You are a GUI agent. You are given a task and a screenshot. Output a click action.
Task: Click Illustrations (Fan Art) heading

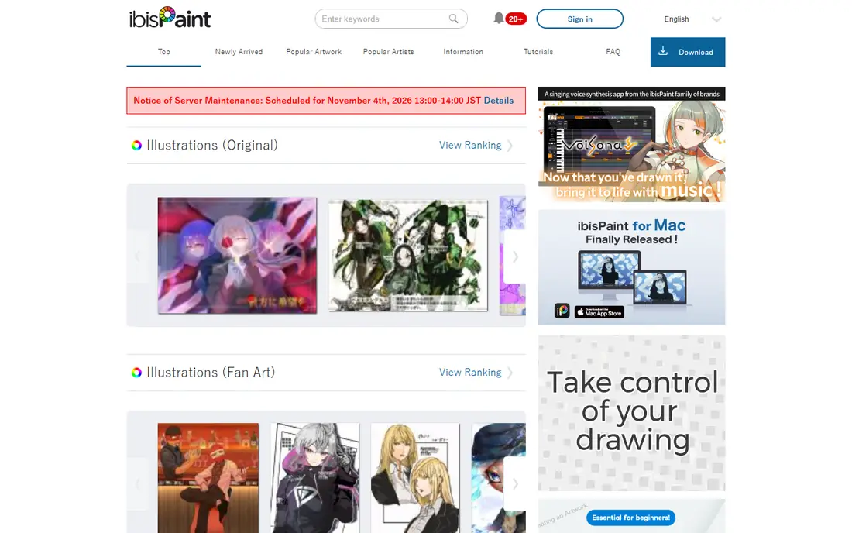(211, 372)
